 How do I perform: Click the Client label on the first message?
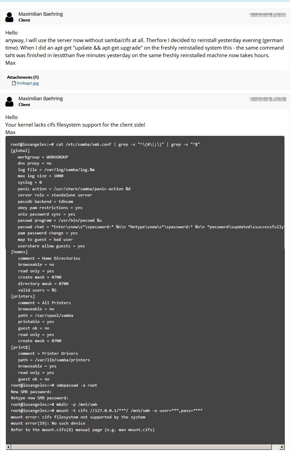pyautogui.click(x=24, y=20)
